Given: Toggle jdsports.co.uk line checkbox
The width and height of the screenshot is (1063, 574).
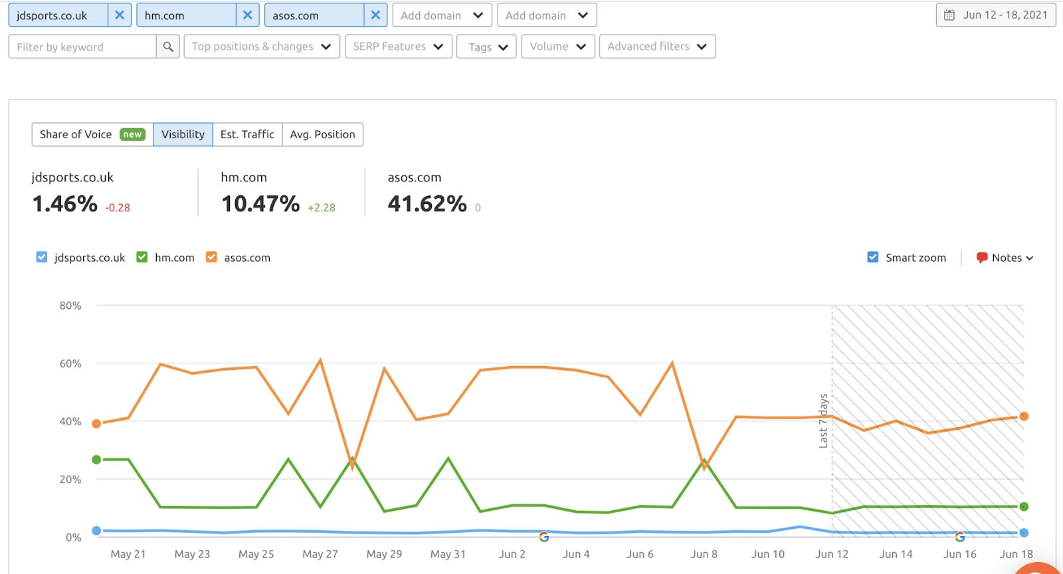Looking at the screenshot, I should click(42, 257).
